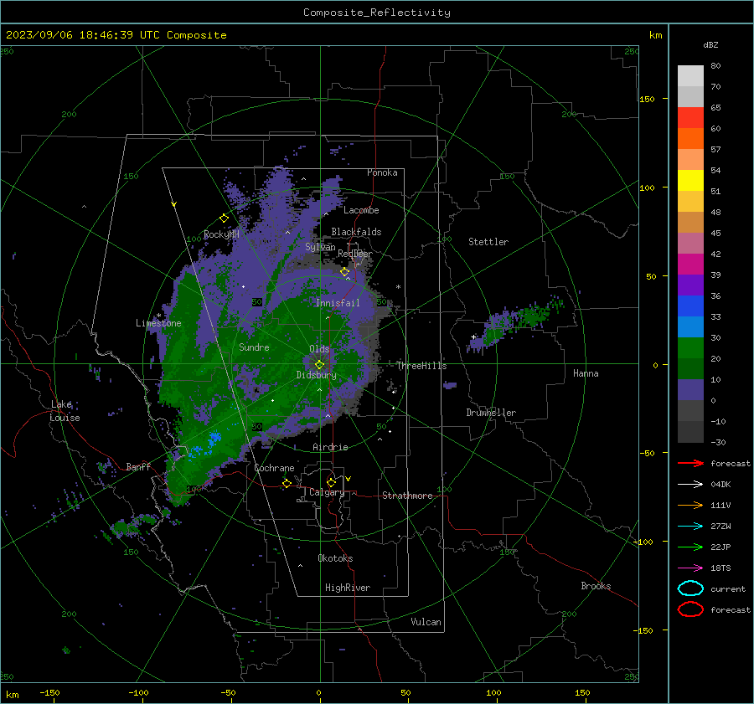Click the Drumheller city label

click(x=491, y=413)
